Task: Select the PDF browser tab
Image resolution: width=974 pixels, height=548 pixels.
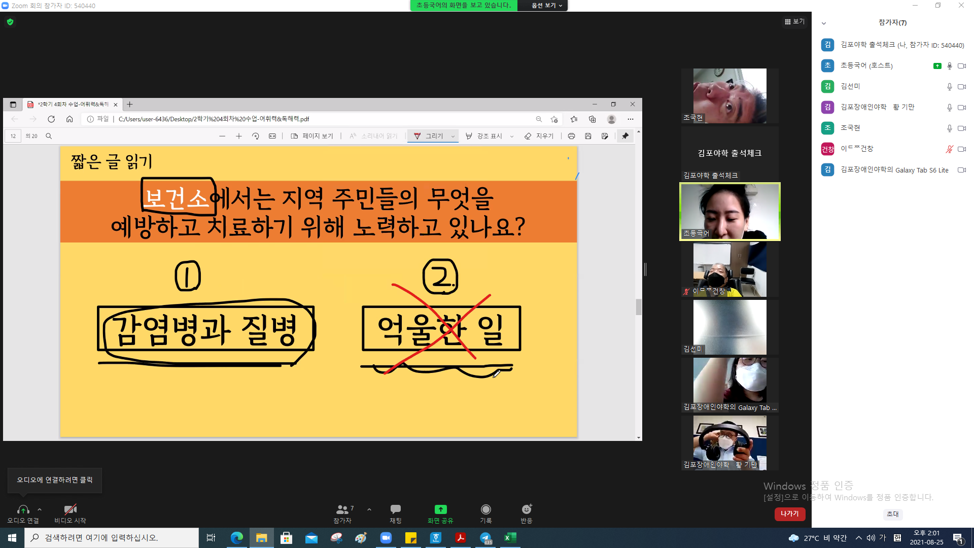Action: [x=73, y=105]
